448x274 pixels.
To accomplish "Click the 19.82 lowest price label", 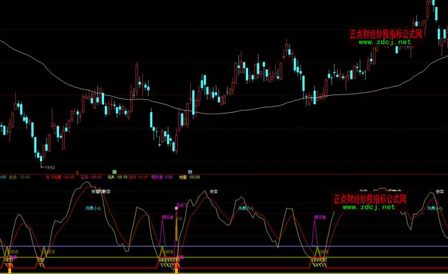I will [50, 167].
